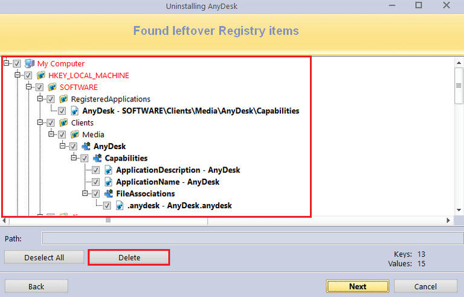
Task: Select the AnyDesk Capabilities registry value entry
Action: coord(190,111)
